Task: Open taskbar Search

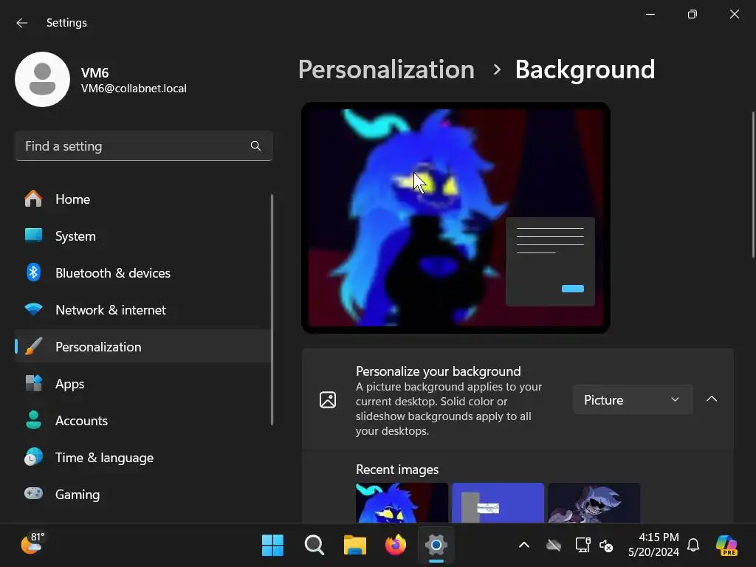Action: click(x=315, y=545)
